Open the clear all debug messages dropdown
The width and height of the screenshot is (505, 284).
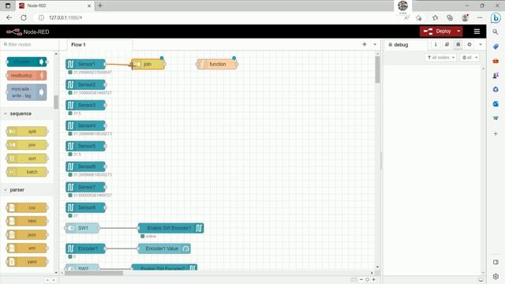[469, 58]
